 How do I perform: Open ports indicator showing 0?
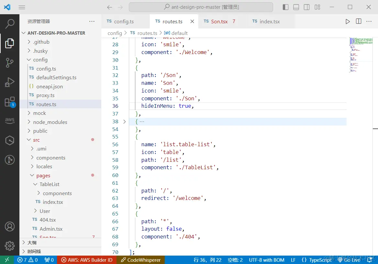pyautogui.click(x=49, y=260)
